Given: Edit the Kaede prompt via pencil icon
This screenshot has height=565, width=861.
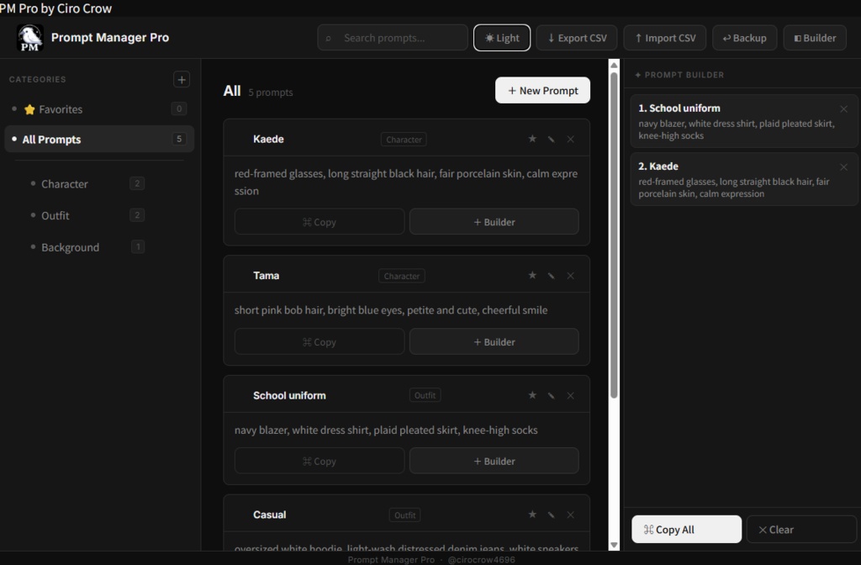Looking at the screenshot, I should (551, 139).
